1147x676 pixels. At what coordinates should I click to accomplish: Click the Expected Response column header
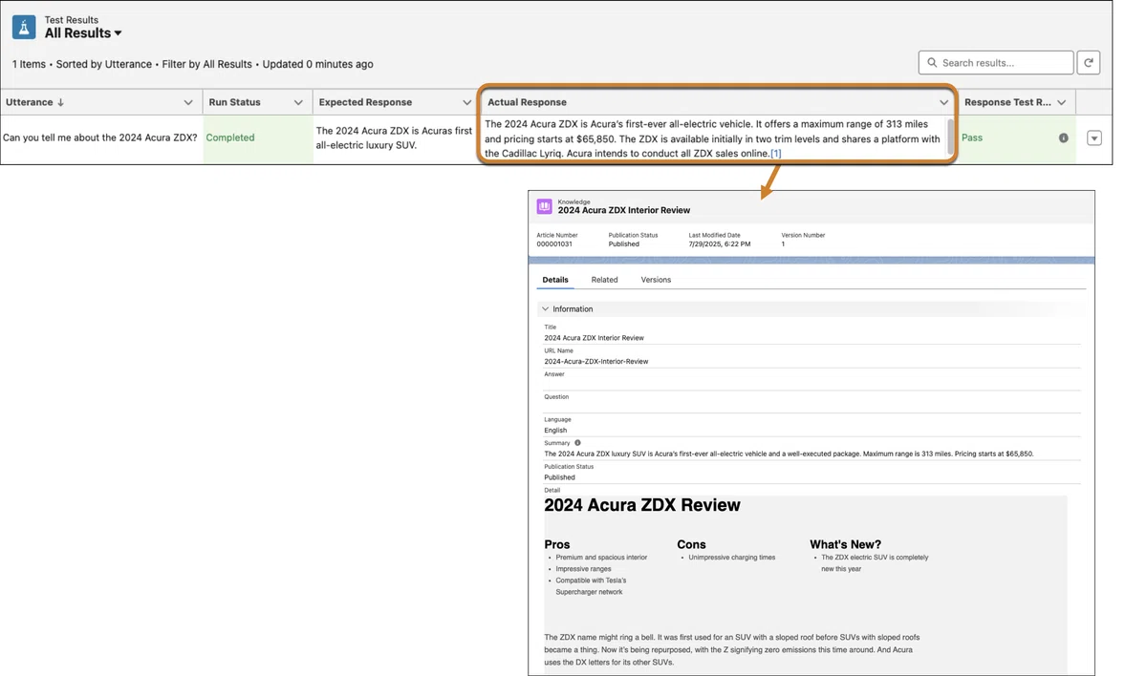[x=365, y=102]
